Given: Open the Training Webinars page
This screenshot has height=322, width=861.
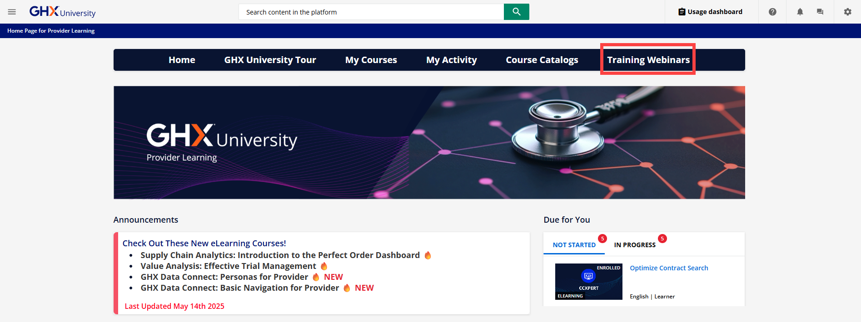Looking at the screenshot, I should (648, 60).
